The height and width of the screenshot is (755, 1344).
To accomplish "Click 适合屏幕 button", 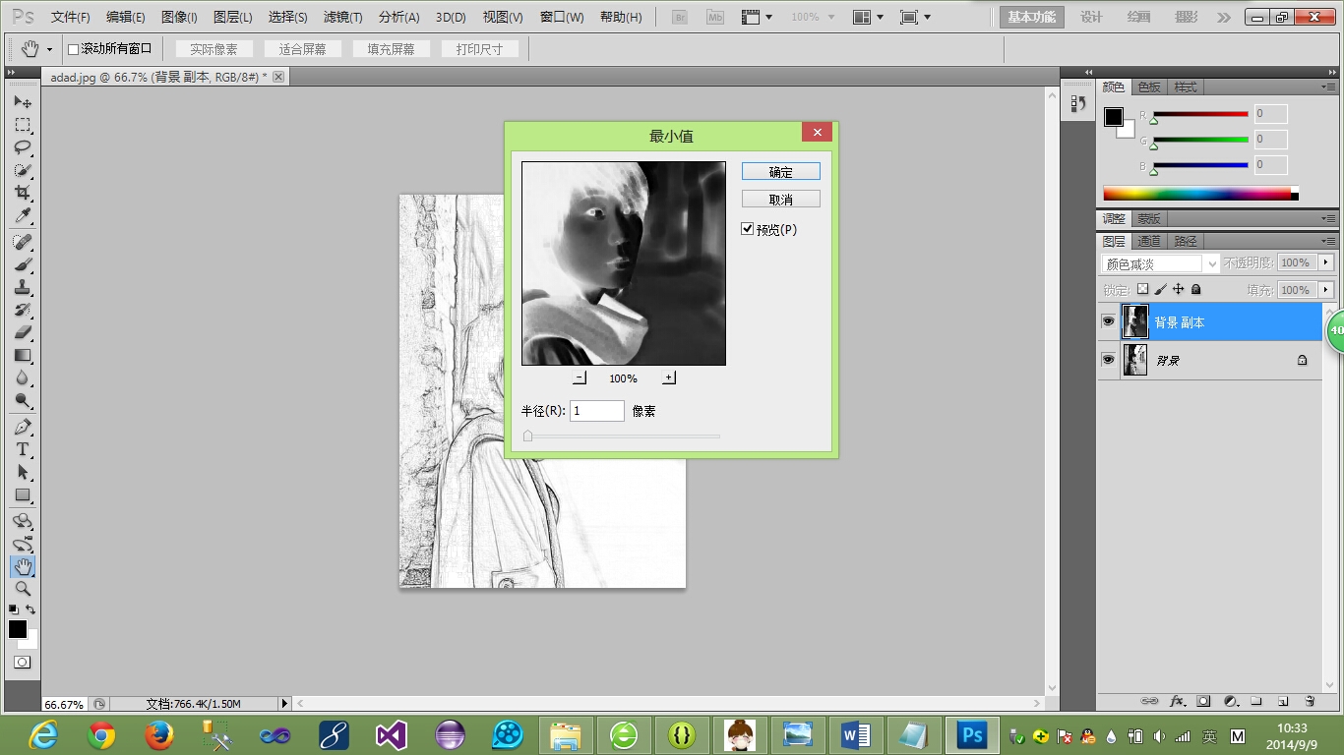I will 302,49.
